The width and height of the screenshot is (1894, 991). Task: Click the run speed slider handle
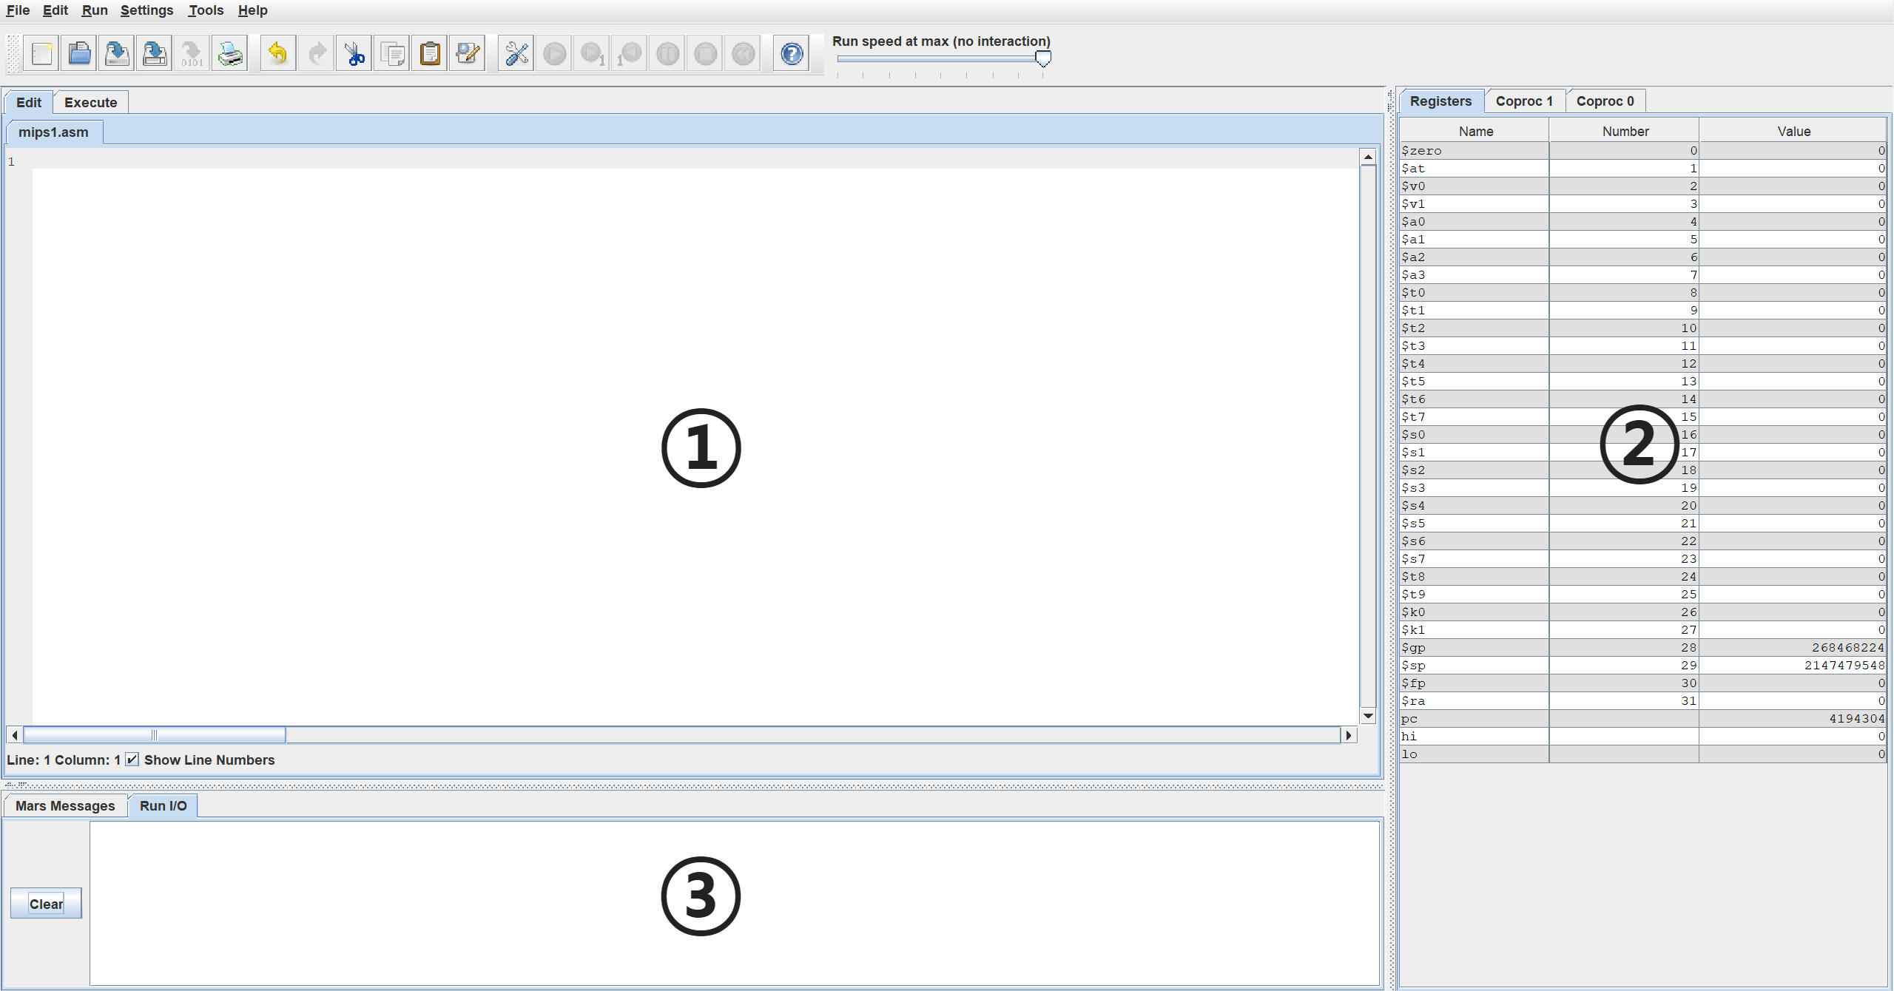click(x=1043, y=58)
